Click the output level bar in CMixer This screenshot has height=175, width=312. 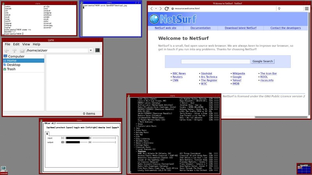tap(90, 142)
